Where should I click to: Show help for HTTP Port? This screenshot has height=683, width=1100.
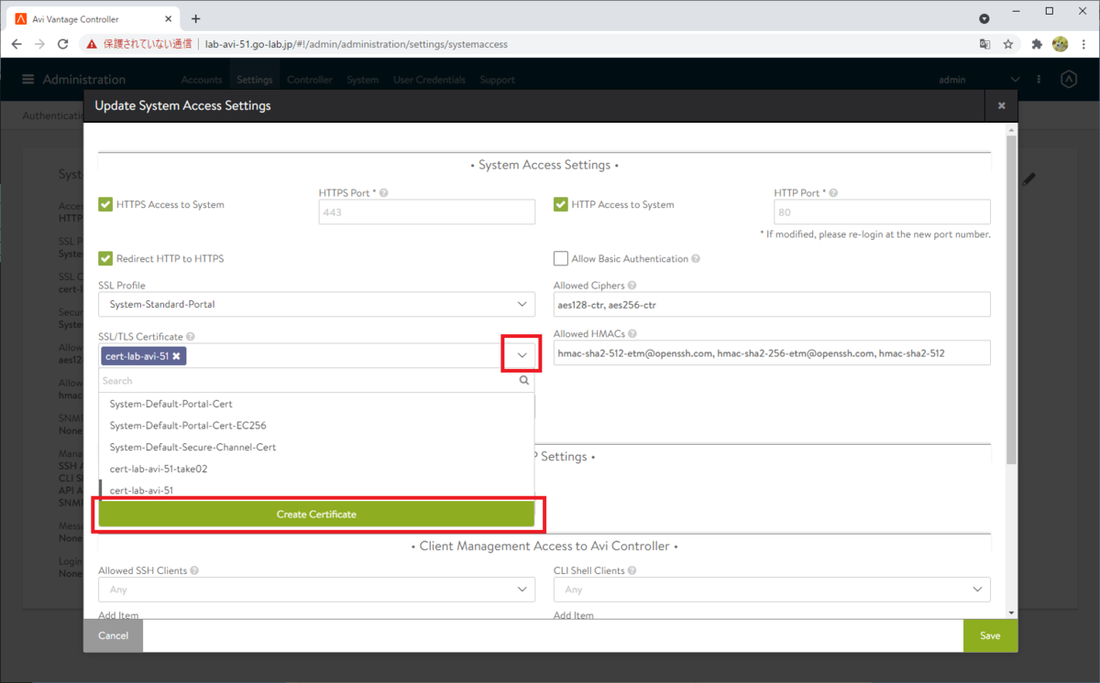(x=833, y=193)
